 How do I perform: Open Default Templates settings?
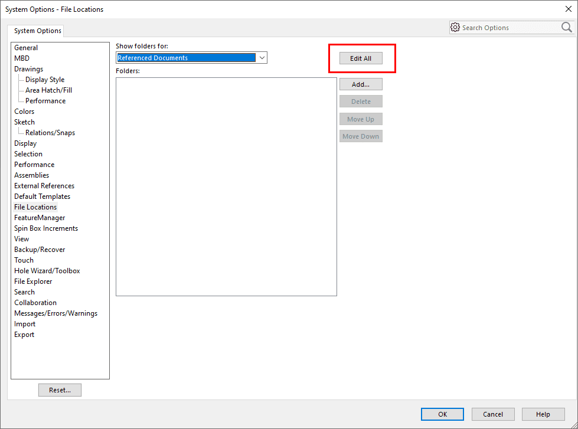42,197
